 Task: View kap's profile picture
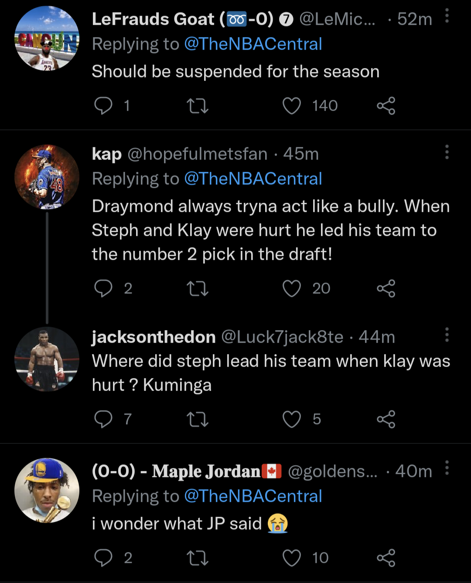click(x=47, y=177)
